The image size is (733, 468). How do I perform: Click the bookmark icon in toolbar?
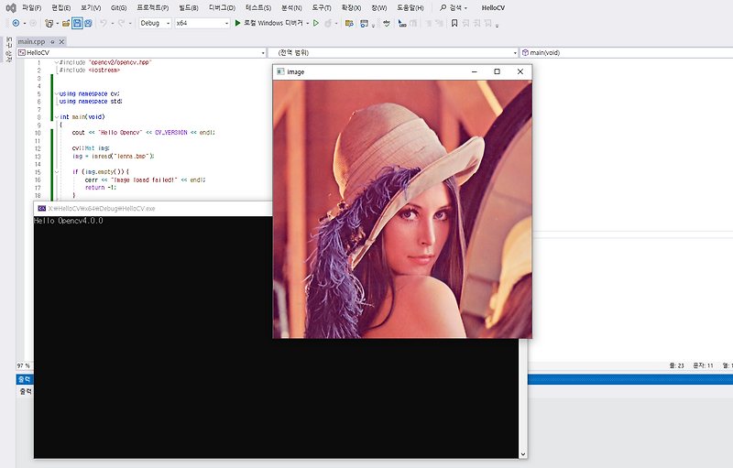point(454,23)
